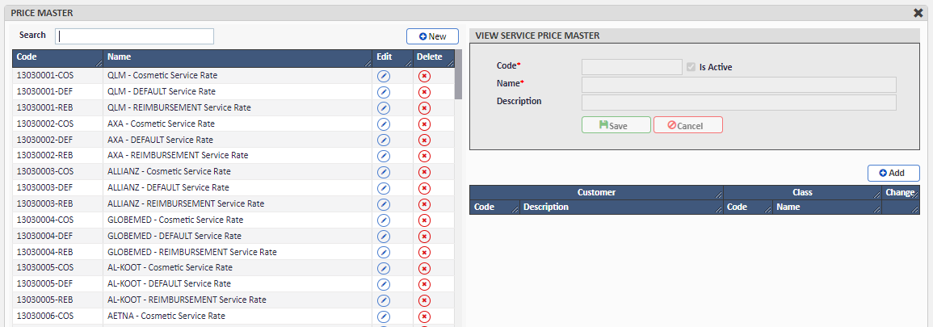Delete QLM - REIMBURSEMENT Service Rate
The height and width of the screenshot is (327, 933).
click(424, 108)
